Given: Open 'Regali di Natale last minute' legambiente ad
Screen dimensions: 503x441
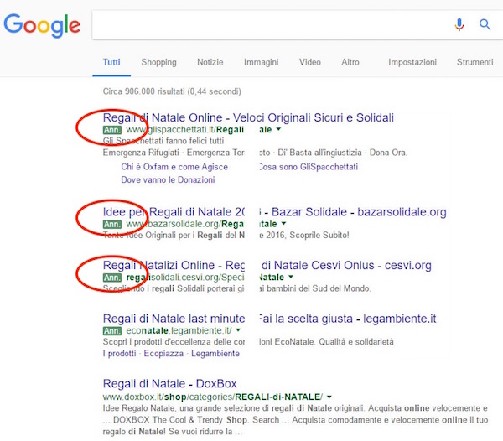Looking at the screenshot, I should click(x=269, y=319).
